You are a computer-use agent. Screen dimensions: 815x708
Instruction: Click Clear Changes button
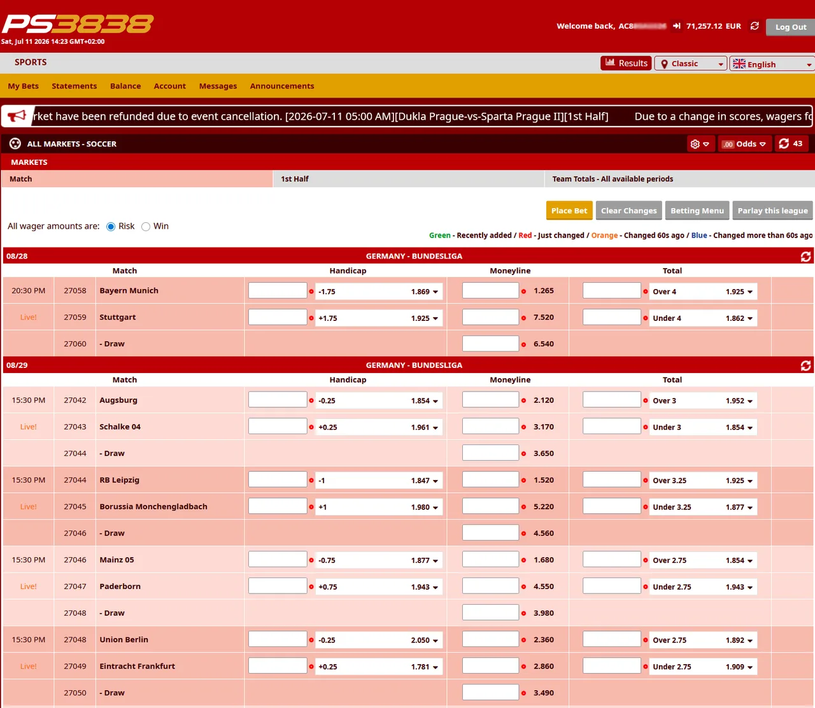click(628, 211)
